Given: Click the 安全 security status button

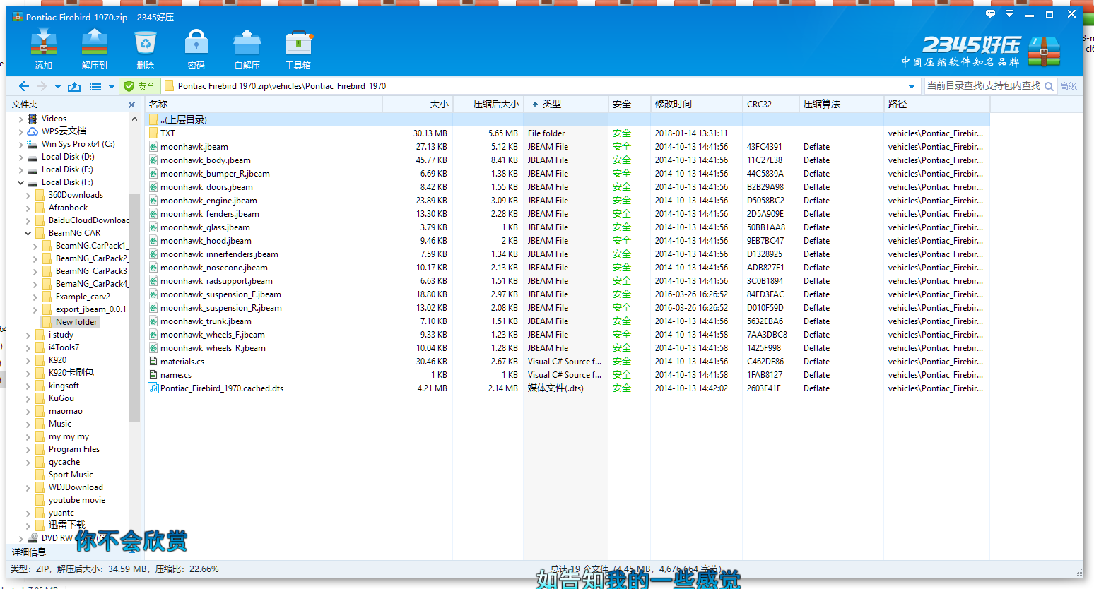Looking at the screenshot, I should pos(139,86).
